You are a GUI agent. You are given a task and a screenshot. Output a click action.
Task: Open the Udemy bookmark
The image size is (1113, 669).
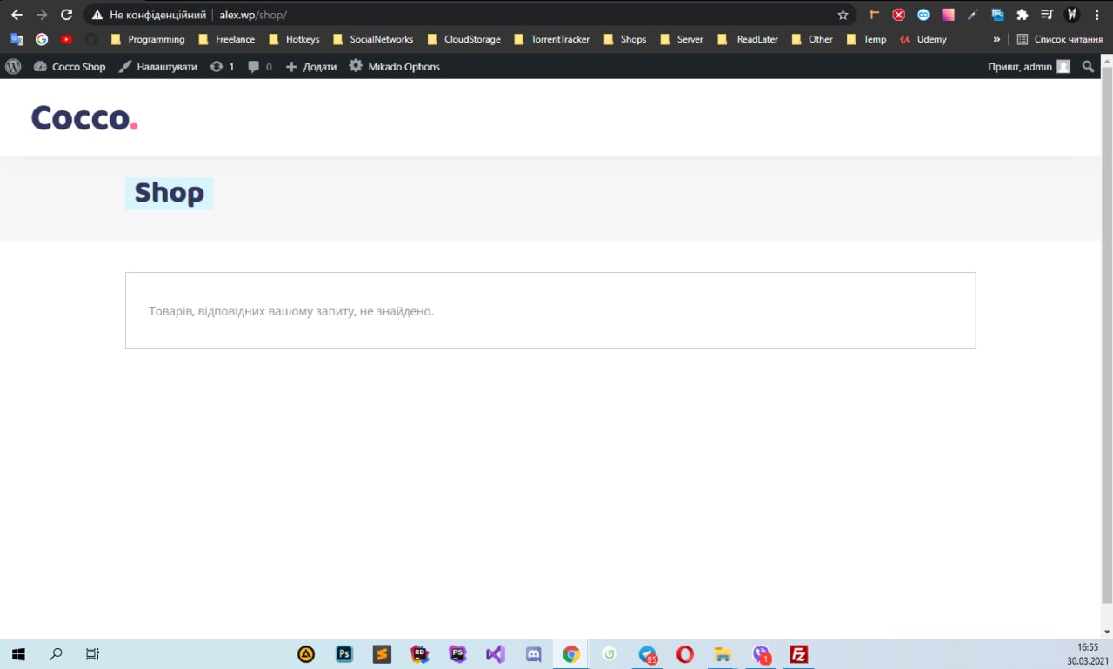tap(923, 39)
